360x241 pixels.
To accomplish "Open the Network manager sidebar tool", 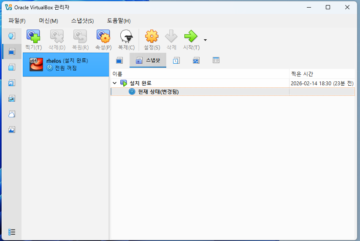I will [12, 98].
